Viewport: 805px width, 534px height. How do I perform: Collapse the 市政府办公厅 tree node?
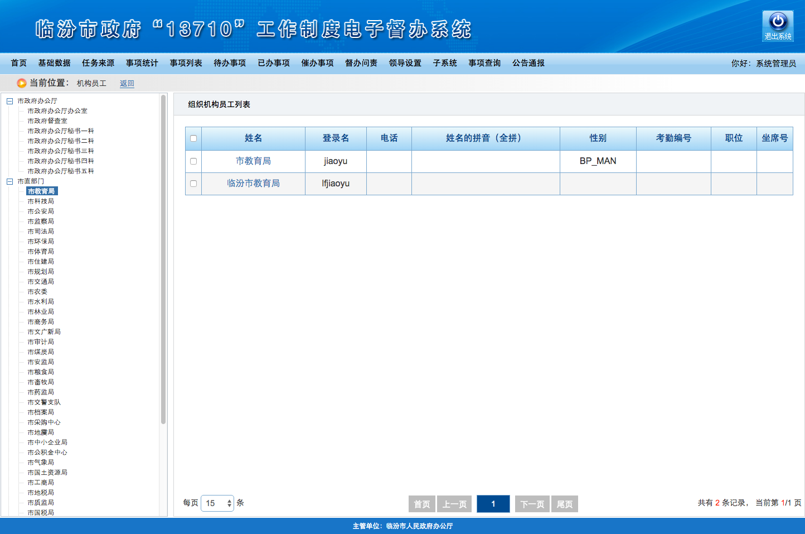point(9,101)
